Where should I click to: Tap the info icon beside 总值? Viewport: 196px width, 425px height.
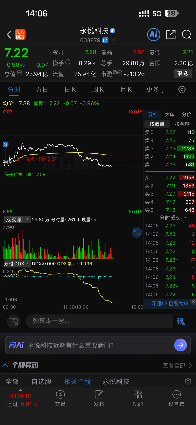click(20, 73)
